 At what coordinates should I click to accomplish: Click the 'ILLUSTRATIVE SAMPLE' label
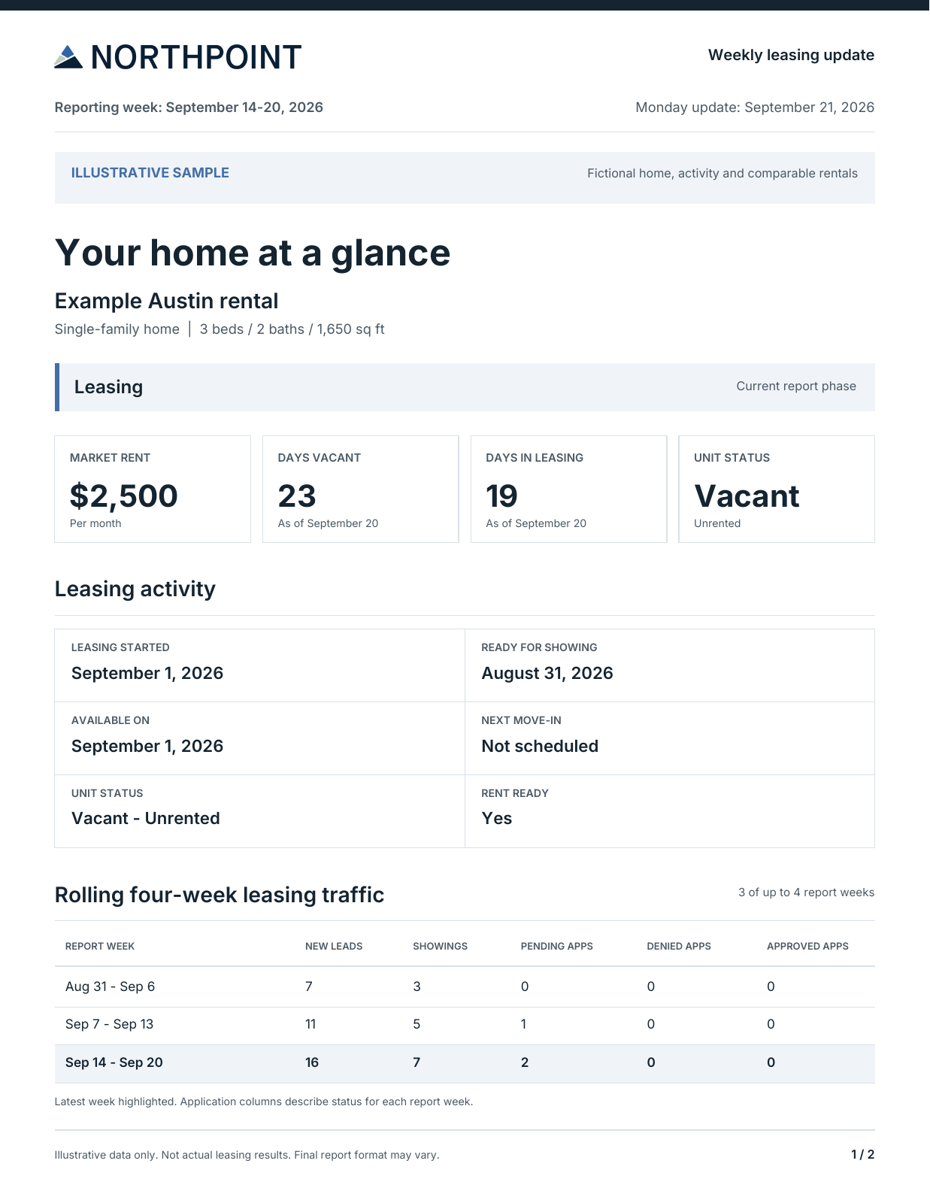pyautogui.click(x=150, y=172)
